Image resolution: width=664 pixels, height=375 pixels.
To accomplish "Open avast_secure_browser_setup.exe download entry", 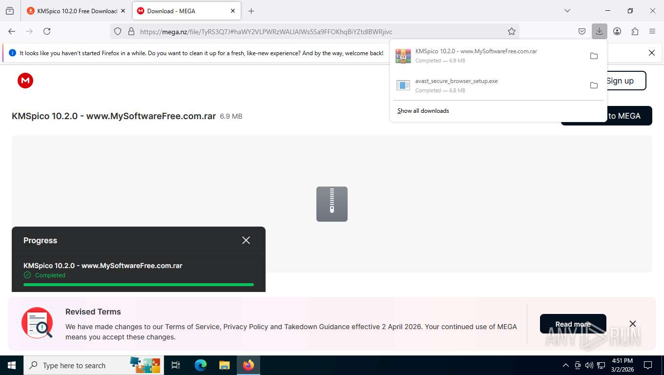I will [x=487, y=85].
